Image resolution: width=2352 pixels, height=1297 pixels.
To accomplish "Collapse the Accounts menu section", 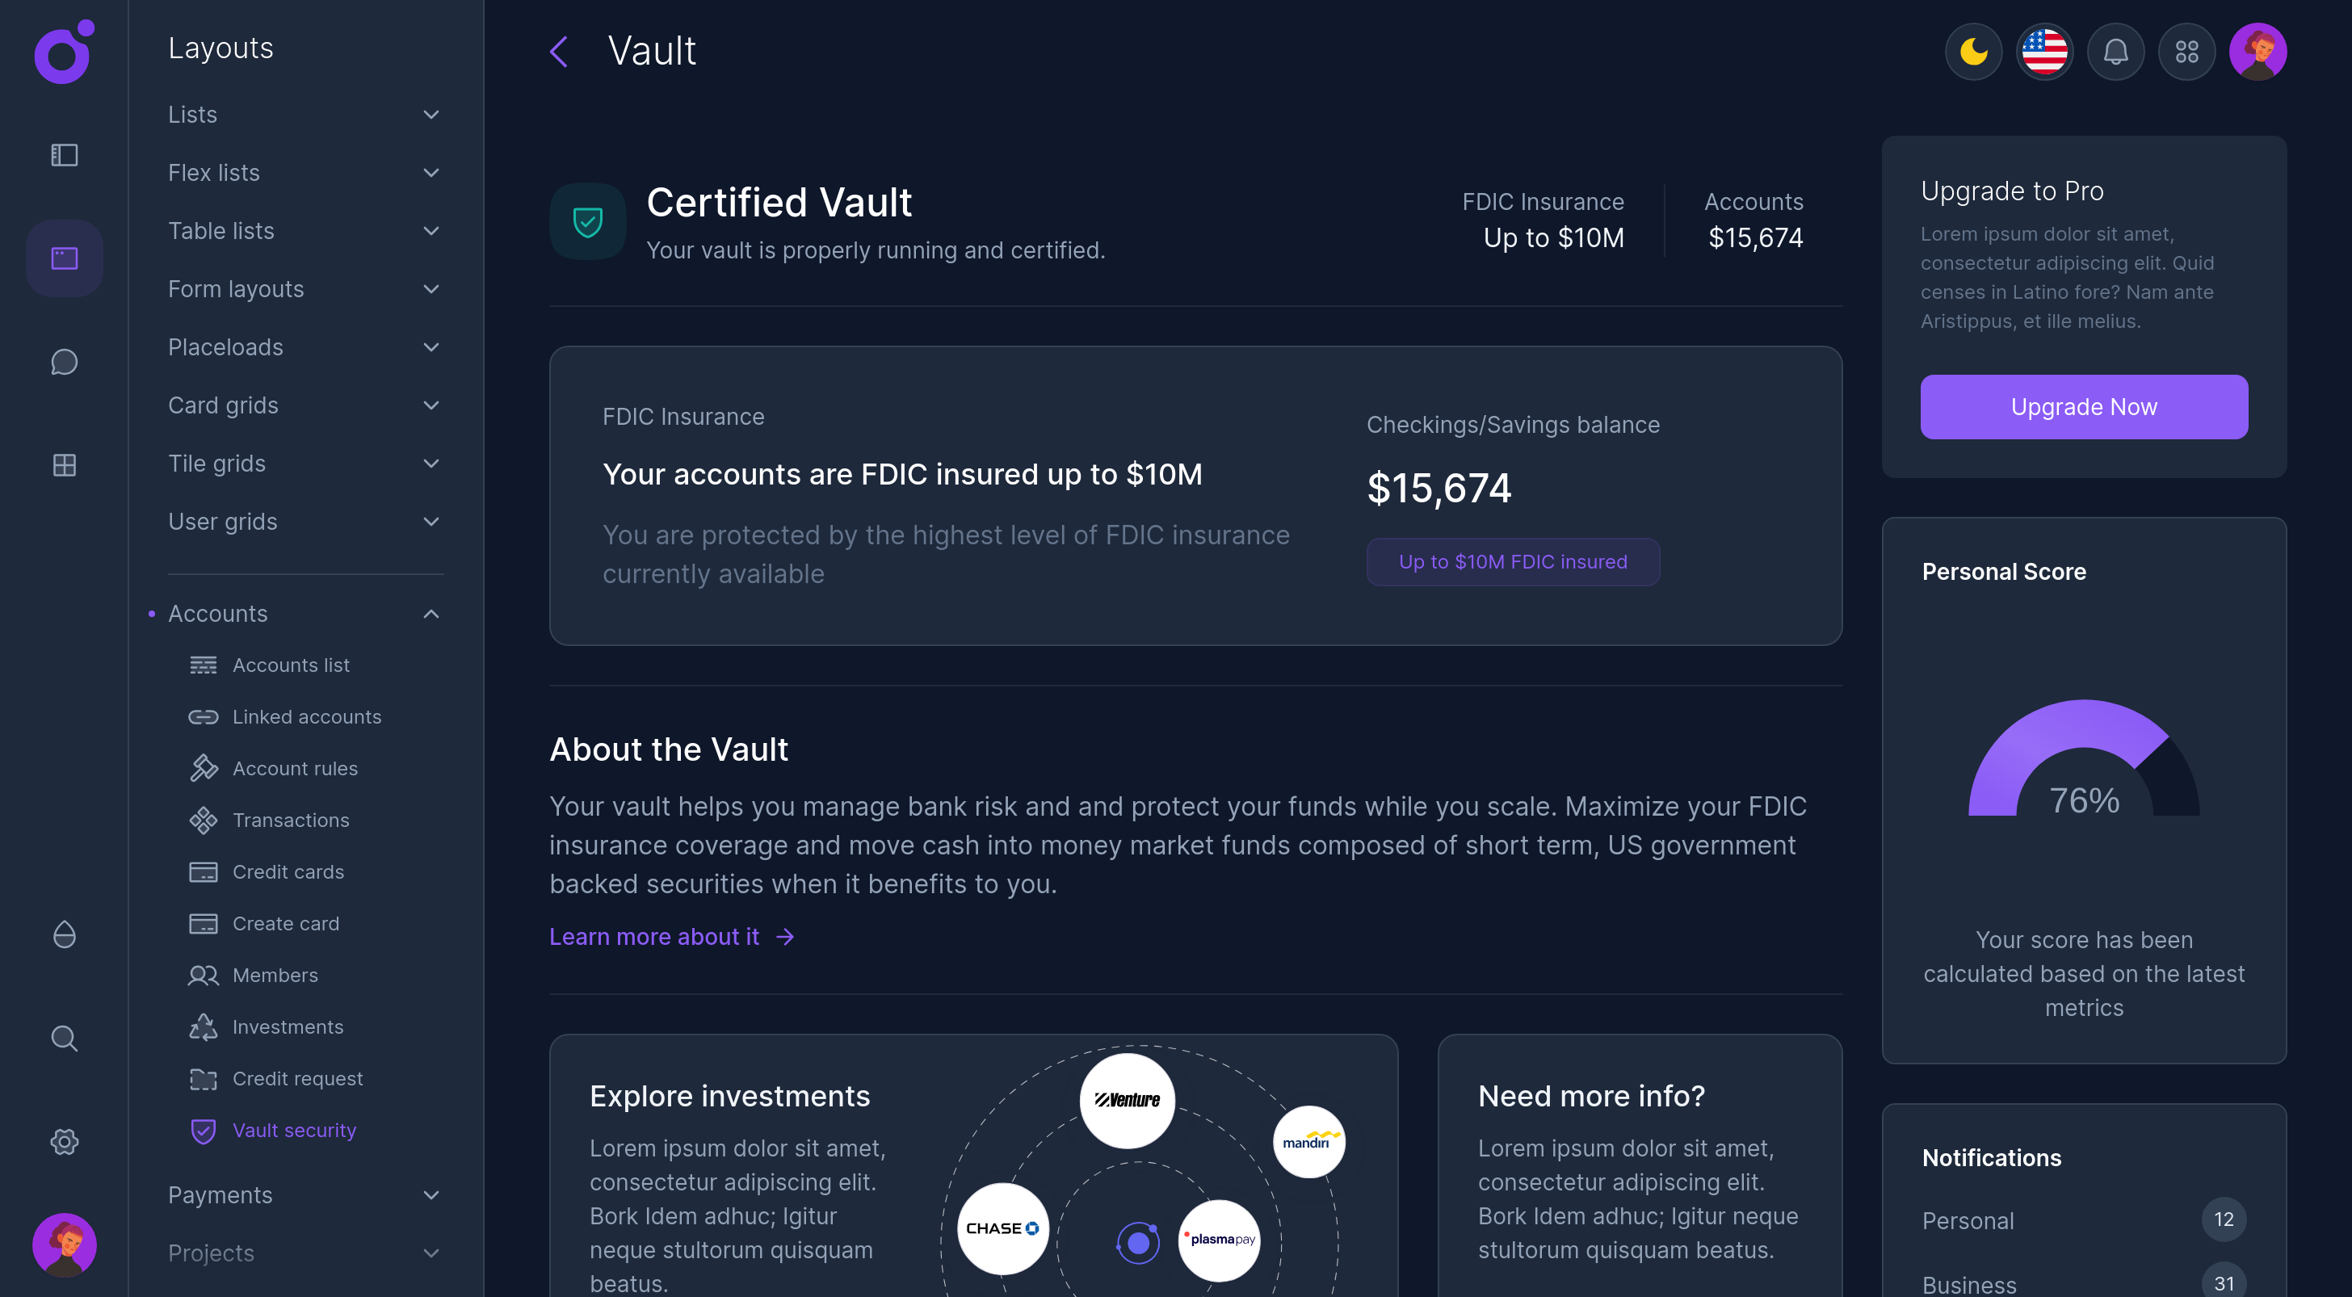I will click(x=431, y=615).
